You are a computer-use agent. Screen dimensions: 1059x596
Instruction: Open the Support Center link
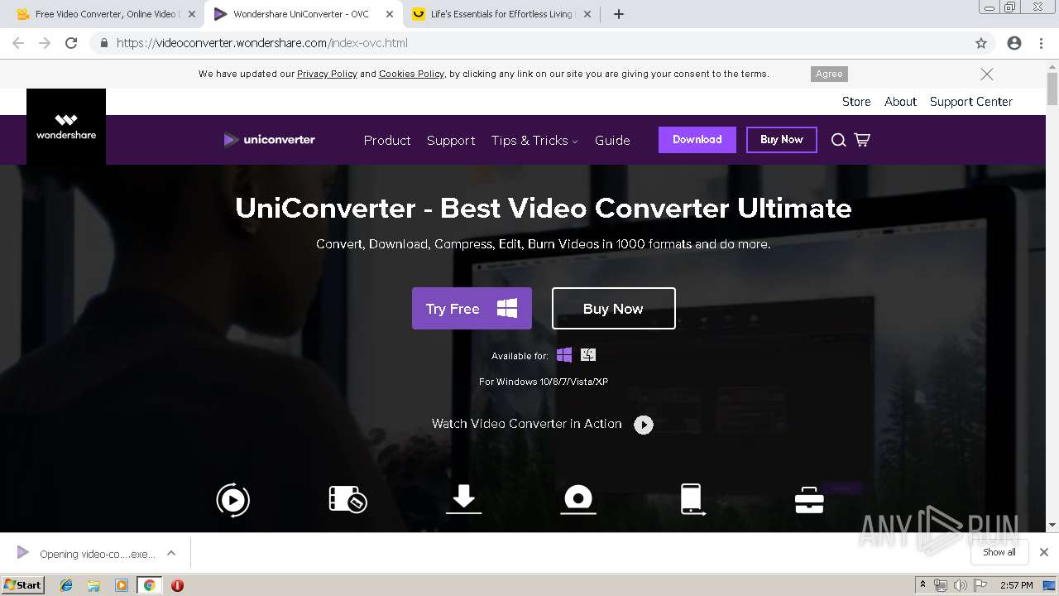pos(971,102)
